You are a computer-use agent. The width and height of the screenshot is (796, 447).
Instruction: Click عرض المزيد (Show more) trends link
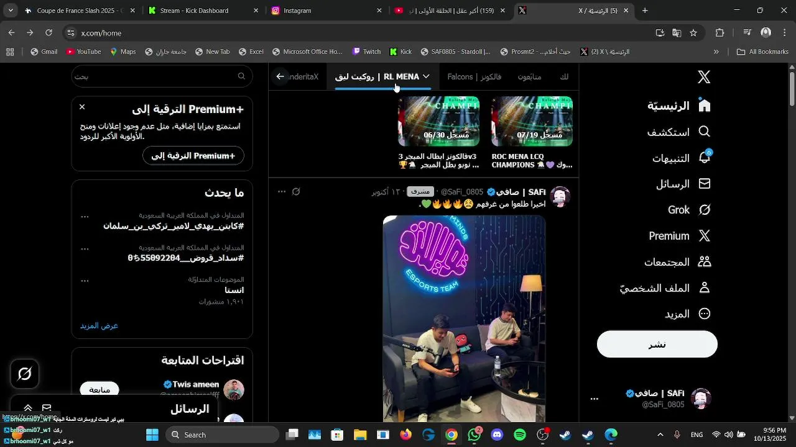point(99,325)
